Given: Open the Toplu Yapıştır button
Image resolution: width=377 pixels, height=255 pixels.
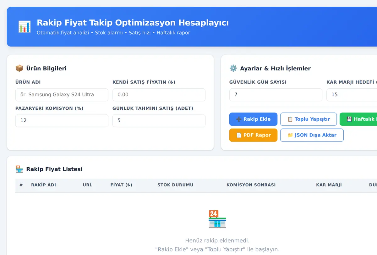Looking at the screenshot, I should [309, 119].
